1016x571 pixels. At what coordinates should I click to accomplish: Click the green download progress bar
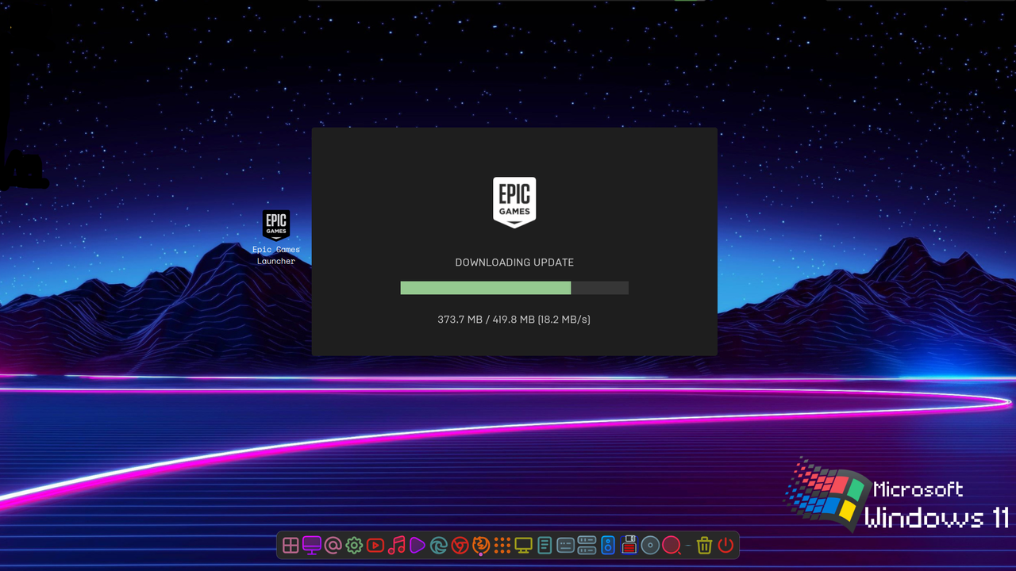pos(514,288)
